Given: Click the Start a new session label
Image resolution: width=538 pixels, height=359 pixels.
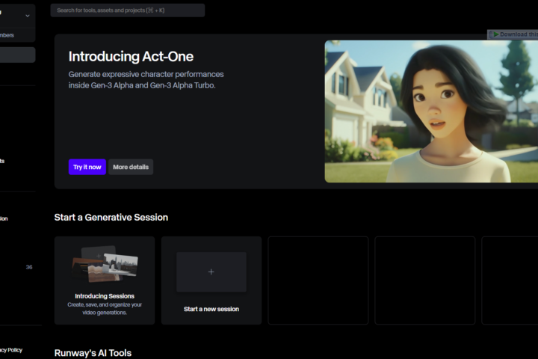Looking at the screenshot, I should [x=211, y=309].
